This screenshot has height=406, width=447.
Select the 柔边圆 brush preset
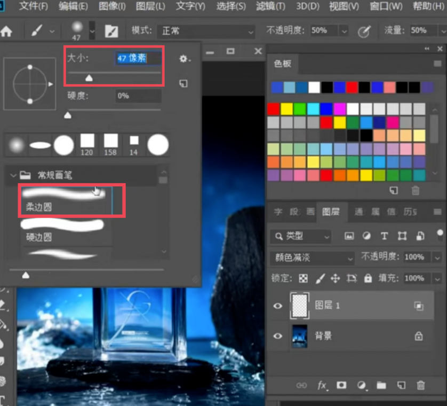click(67, 200)
